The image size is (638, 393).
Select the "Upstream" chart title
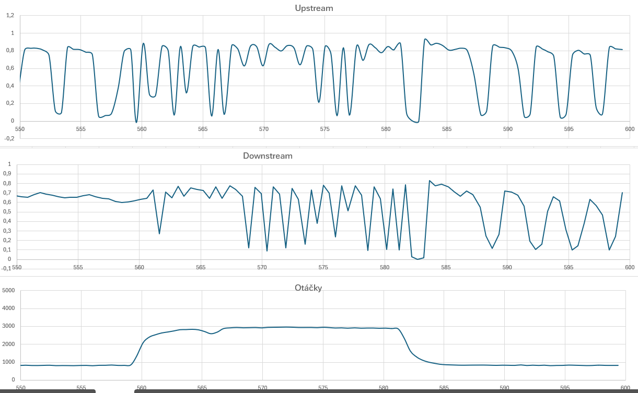tap(314, 8)
